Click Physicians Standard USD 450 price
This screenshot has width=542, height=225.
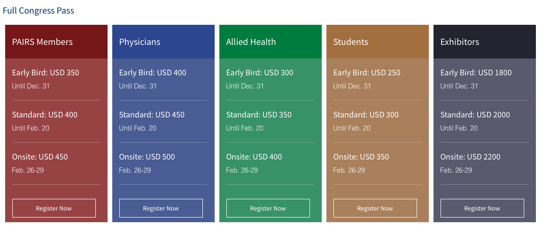pyautogui.click(x=152, y=115)
